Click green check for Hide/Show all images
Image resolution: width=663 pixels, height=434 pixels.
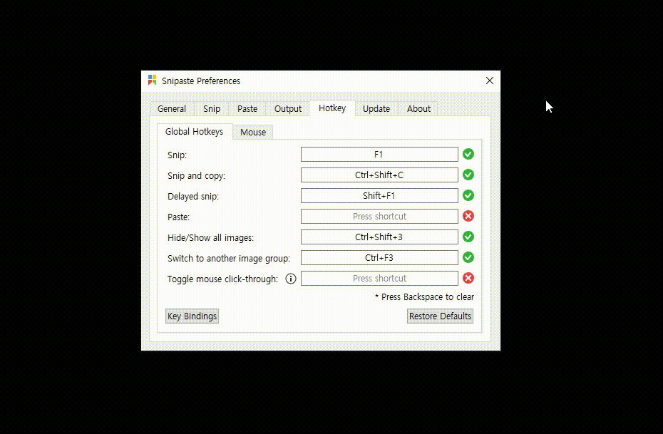coord(468,237)
